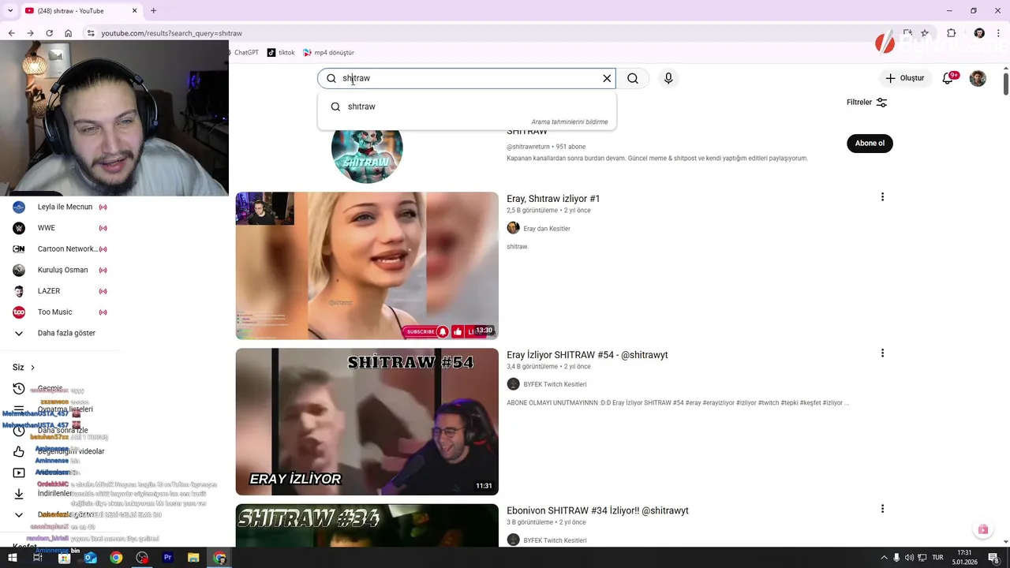
Task: Open Kuruluş Osman subscription channel
Action: coord(60,270)
